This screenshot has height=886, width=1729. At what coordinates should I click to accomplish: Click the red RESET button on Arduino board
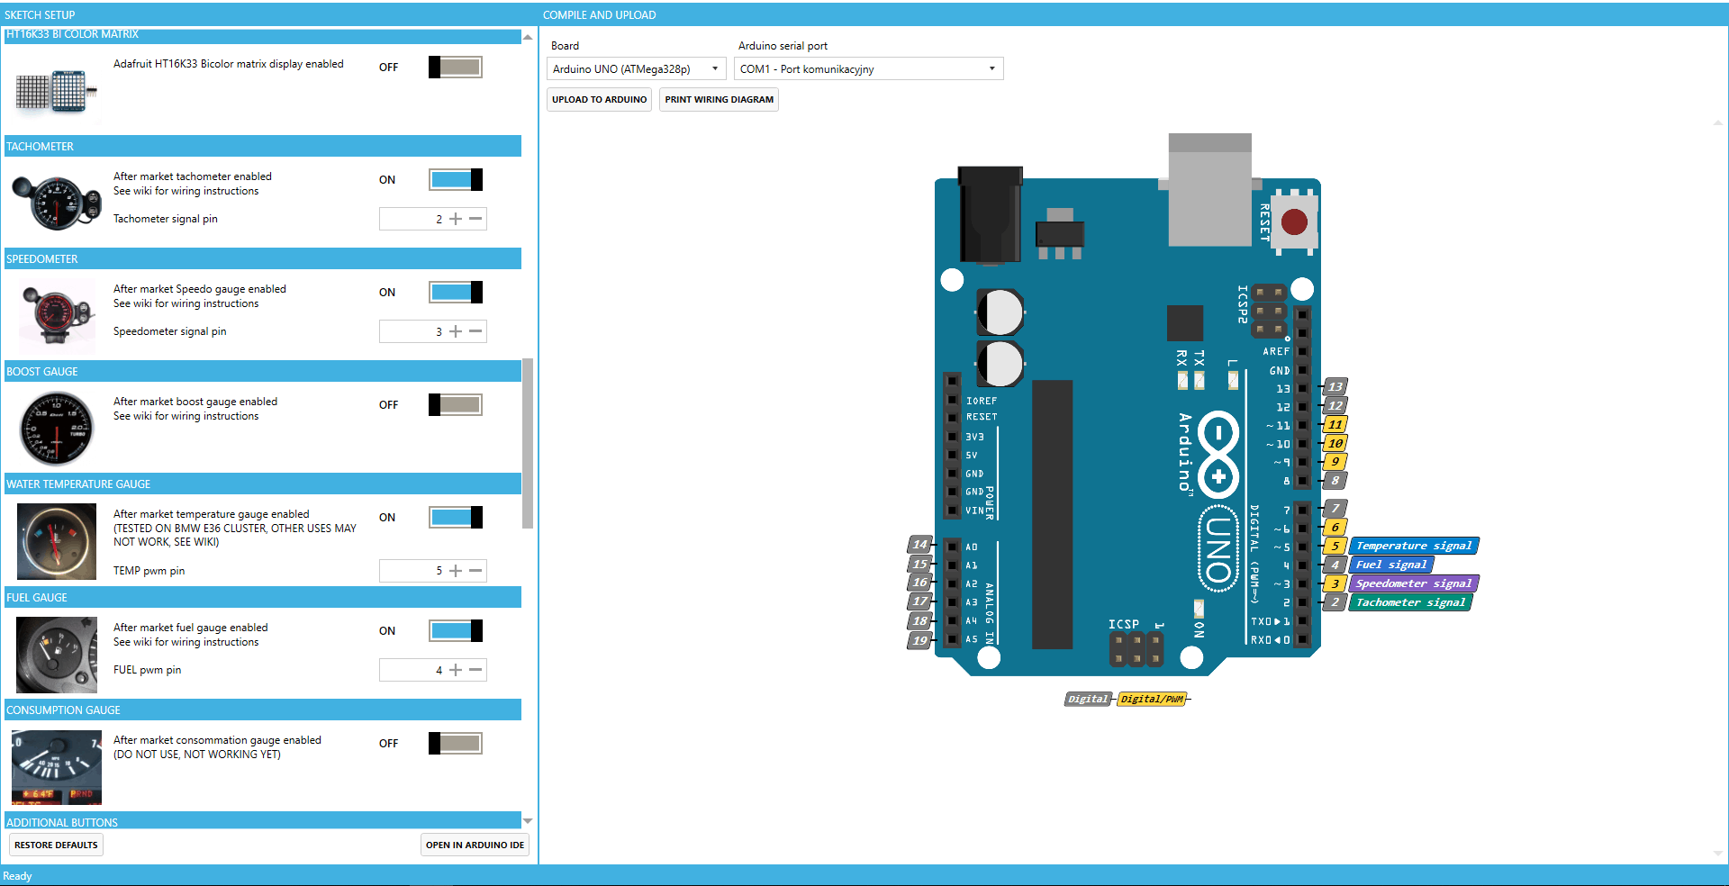pos(1294,221)
